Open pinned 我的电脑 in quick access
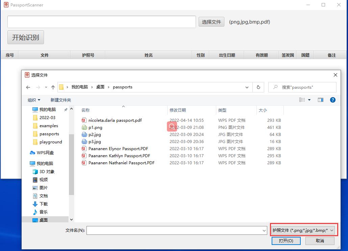Viewport: 348px width, 251px height. pos(48,109)
